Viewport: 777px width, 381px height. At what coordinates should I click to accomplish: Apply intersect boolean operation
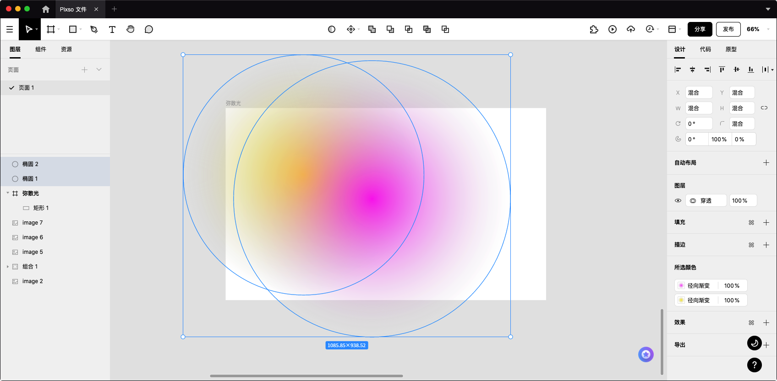pos(409,29)
